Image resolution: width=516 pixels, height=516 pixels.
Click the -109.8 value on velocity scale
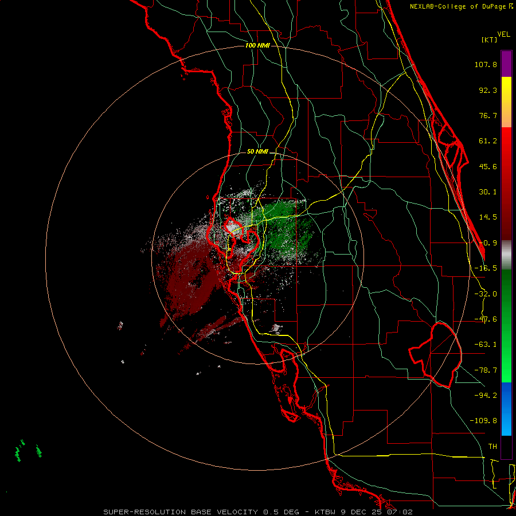484,421
